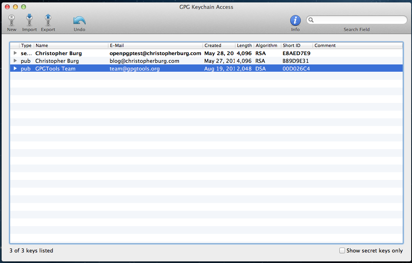Sort keys by the Name column
Image resolution: width=412 pixels, height=263 pixels.
point(71,45)
